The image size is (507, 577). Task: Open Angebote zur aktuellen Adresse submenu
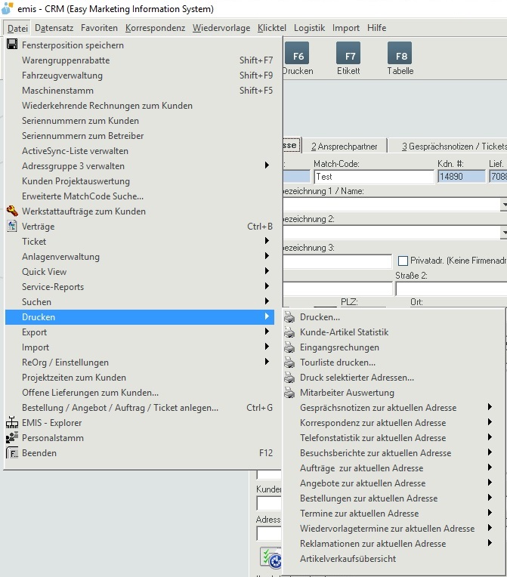tap(393, 483)
